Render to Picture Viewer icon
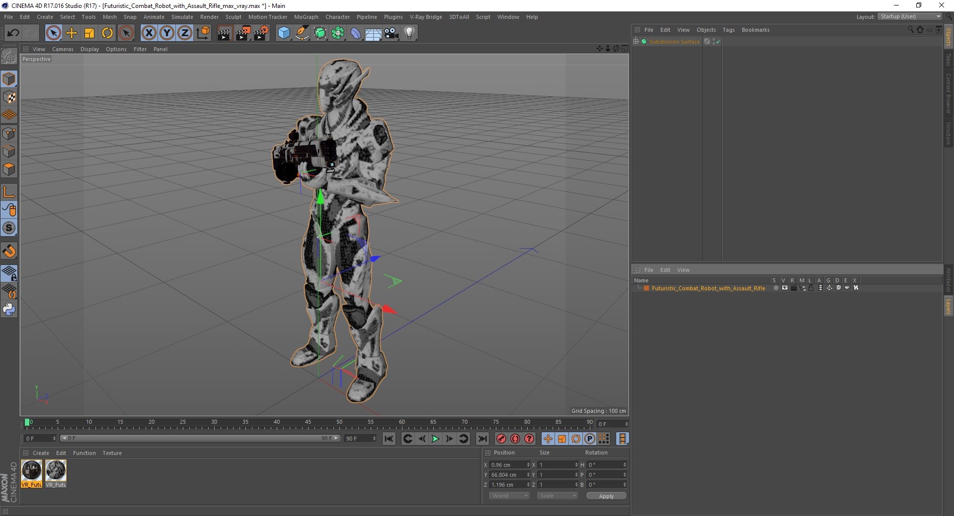The height and width of the screenshot is (516, 954). (x=243, y=33)
